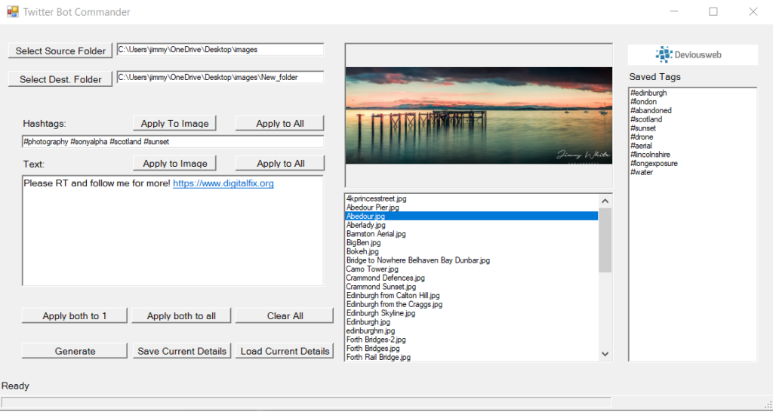
Task: Click Select Source Folder button
Action: [60, 51]
